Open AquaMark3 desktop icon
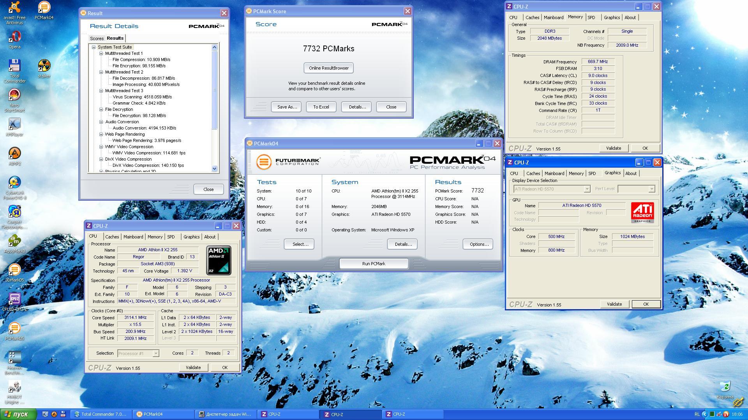Screen dimensions: 748x420 point(14,244)
